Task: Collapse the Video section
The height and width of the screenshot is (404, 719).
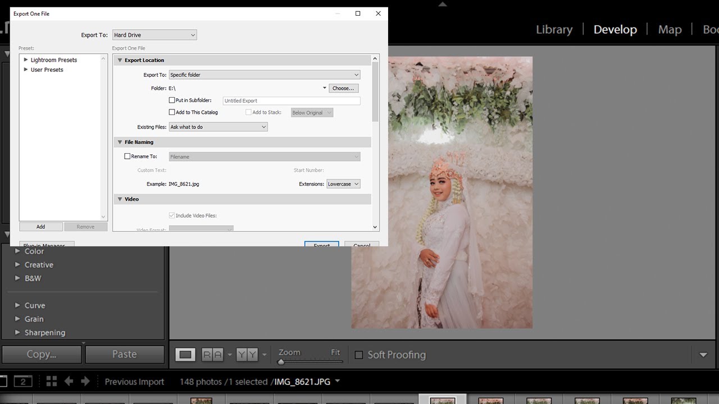Action: pos(120,199)
